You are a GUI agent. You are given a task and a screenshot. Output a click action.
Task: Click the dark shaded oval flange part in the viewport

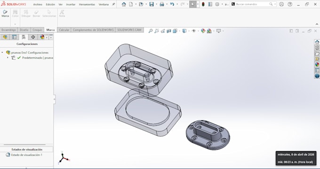coord(208,135)
